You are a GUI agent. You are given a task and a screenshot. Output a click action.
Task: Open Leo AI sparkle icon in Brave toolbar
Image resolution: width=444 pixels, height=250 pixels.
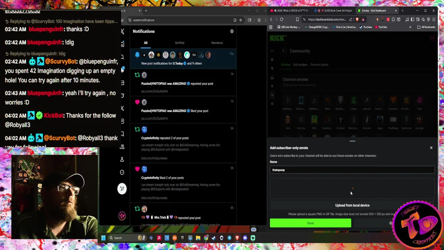[423, 19]
